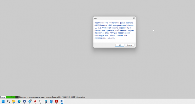Image resolution: width=195 pixels, height=104 pixels.
Task: Open AutoCAD from the taskbar
Action: [x=35, y=101]
